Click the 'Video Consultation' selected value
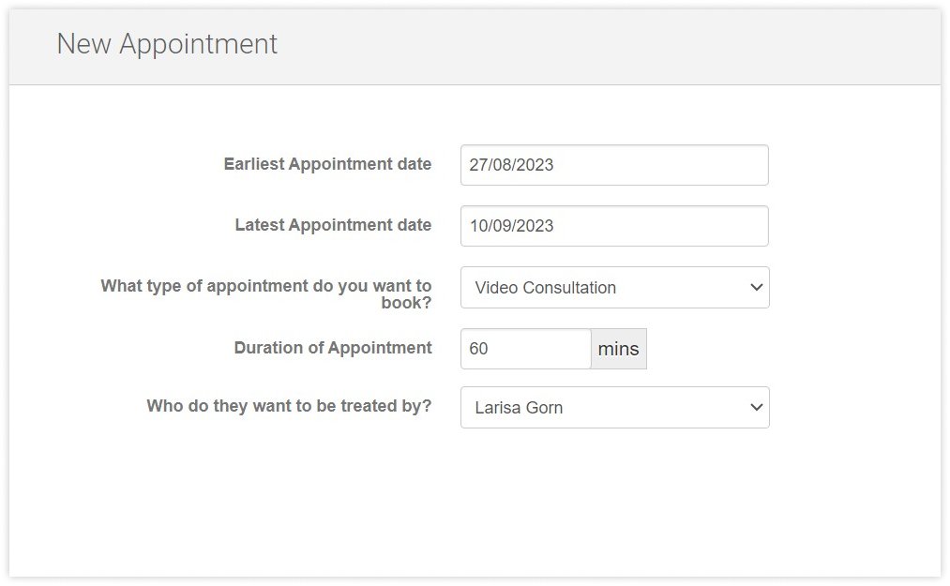The width and height of the screenshot is (950, 586). pyautogui.click(x=546, y=288)
